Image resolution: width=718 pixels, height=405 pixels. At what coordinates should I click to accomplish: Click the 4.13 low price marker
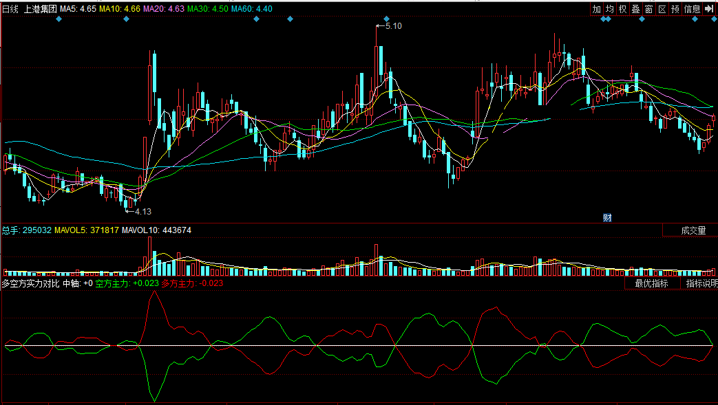tap(142, 212)
